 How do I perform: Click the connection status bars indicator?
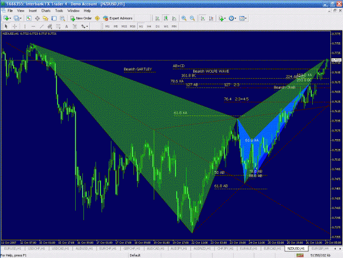300,255
